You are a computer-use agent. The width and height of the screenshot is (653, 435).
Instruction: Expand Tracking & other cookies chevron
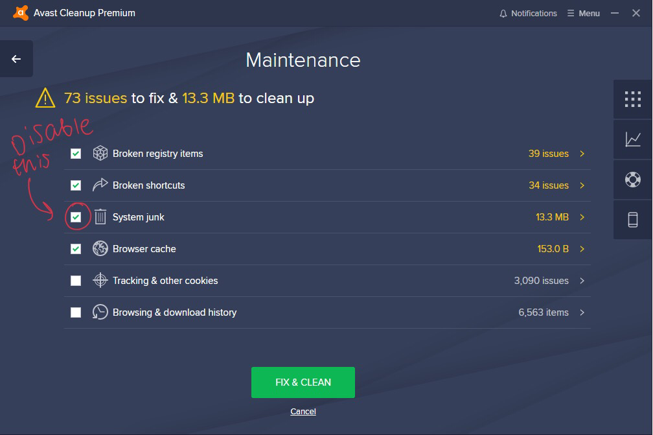click(x=582, y=281)
